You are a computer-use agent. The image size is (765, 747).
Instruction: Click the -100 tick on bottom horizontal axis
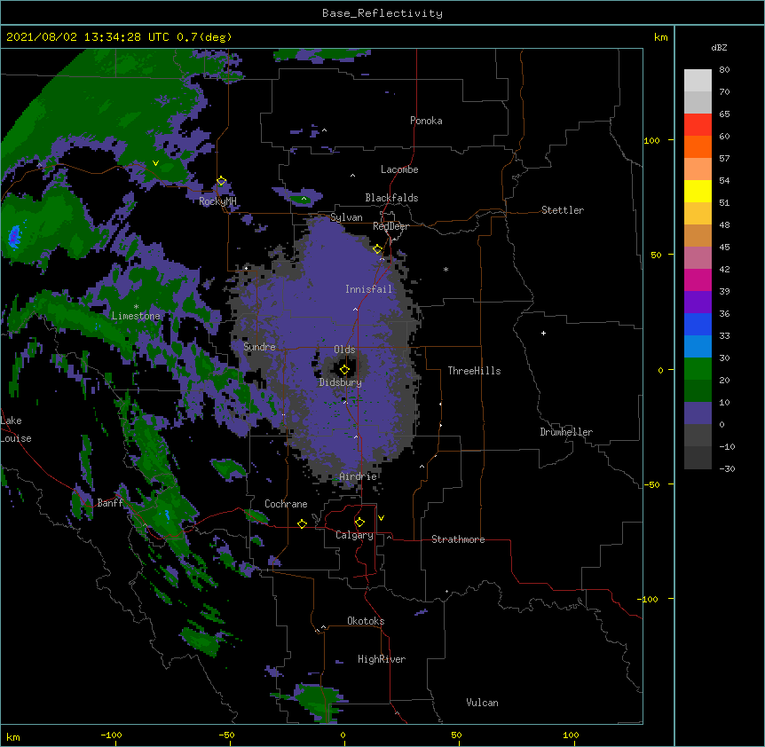(x=111, y=735)
